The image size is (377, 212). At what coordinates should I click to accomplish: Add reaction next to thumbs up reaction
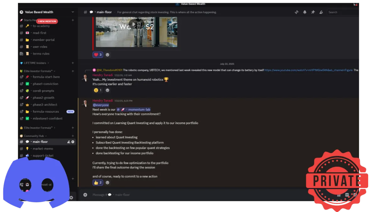click(x=107, y=182)
